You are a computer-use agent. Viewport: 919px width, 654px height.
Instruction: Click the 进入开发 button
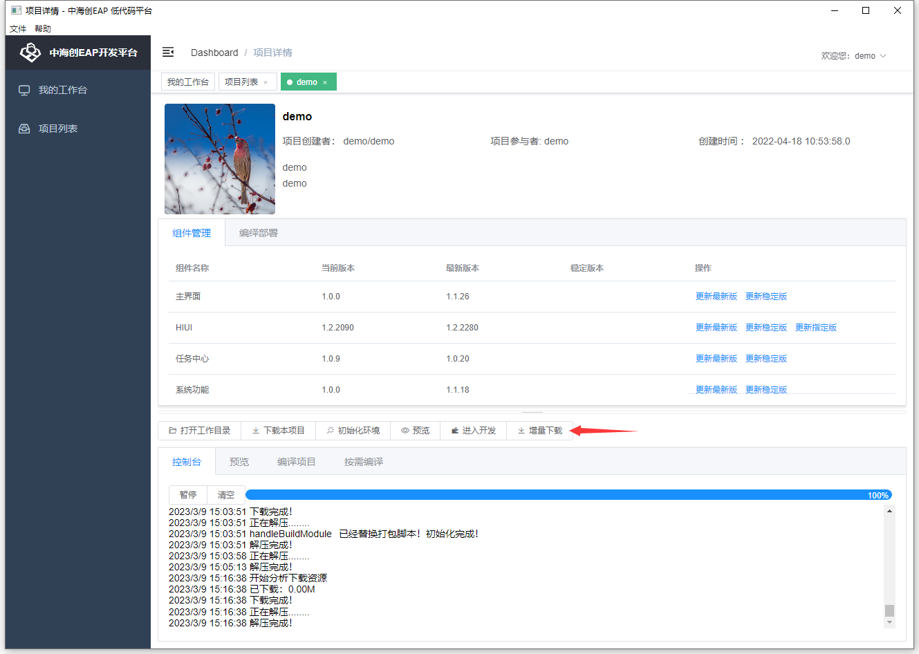(x=473, y=431)
